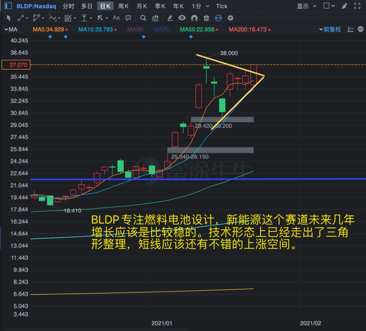This screenshot has height=331, width=366.
Task: Switch to 分时 intraday tab
Action: click(x=68, y=6)
